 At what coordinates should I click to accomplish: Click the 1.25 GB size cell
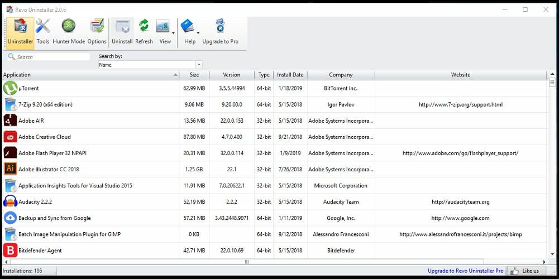194,169
